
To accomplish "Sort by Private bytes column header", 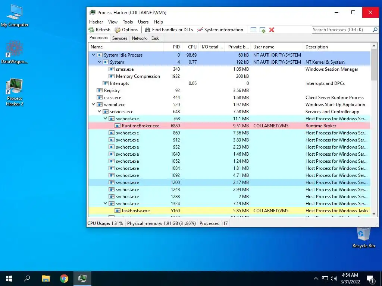I will point(238,47).
